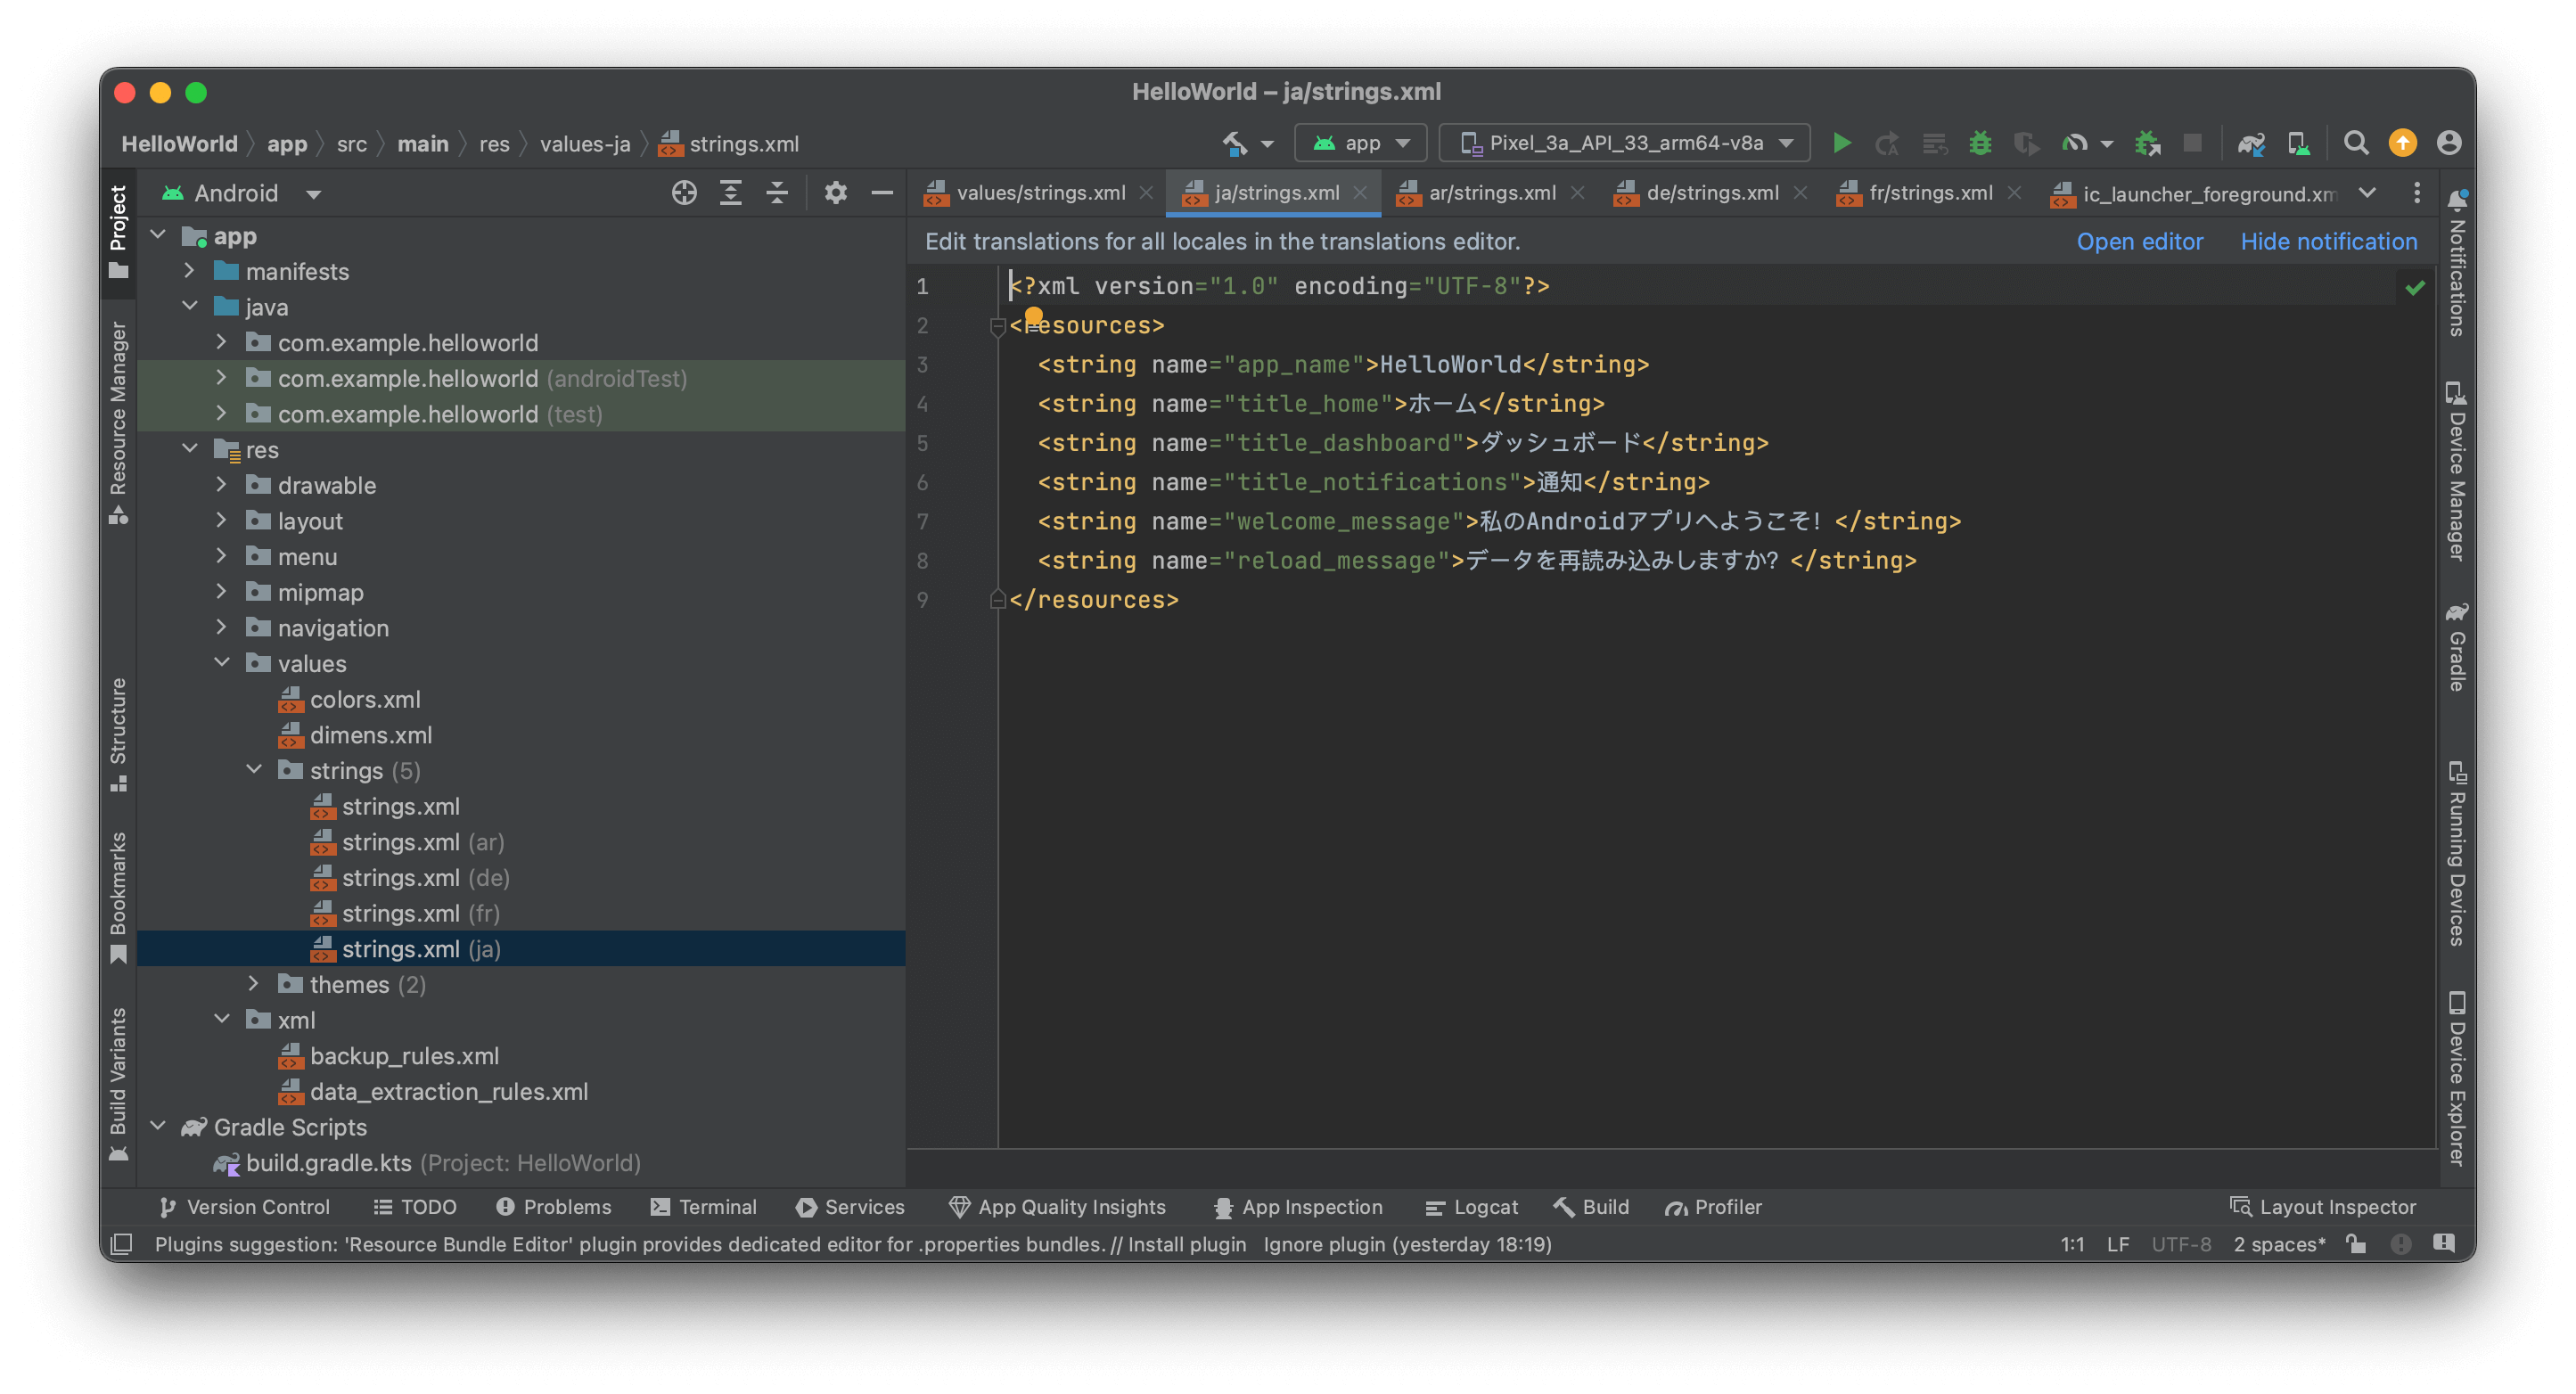Viewport: 2576px width, 1394px height.
Task: Click the Make Project hammer icon
Action: click(x=1234, y=143)
